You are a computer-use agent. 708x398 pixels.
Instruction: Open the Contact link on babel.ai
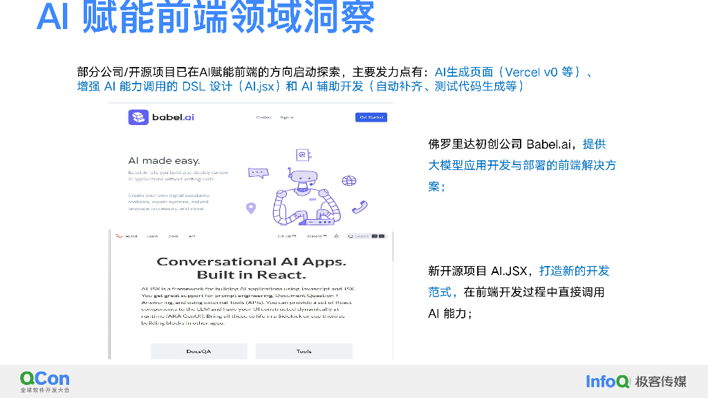263,117
